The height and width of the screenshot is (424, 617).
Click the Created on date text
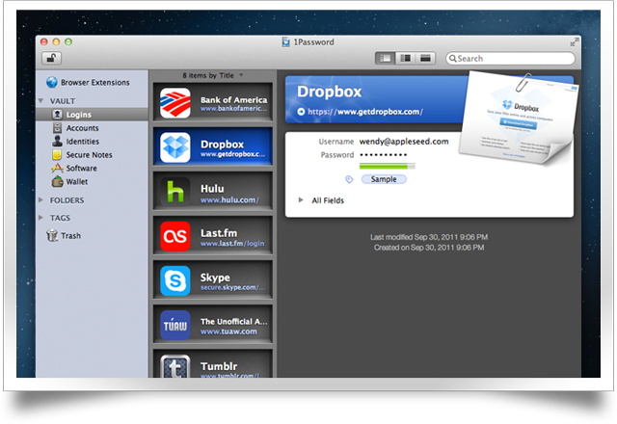(x=429, y=248)
